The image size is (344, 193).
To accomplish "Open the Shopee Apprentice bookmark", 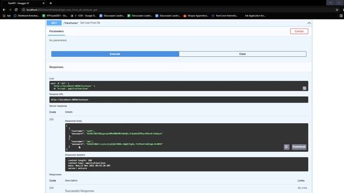I will 196,16.
